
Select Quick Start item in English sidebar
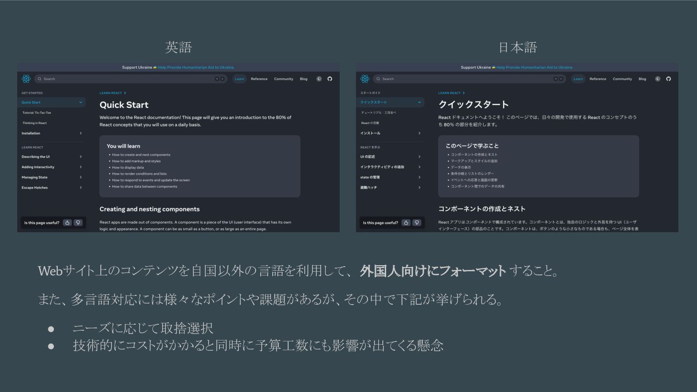pyautogui.click(x=51, y=102)
